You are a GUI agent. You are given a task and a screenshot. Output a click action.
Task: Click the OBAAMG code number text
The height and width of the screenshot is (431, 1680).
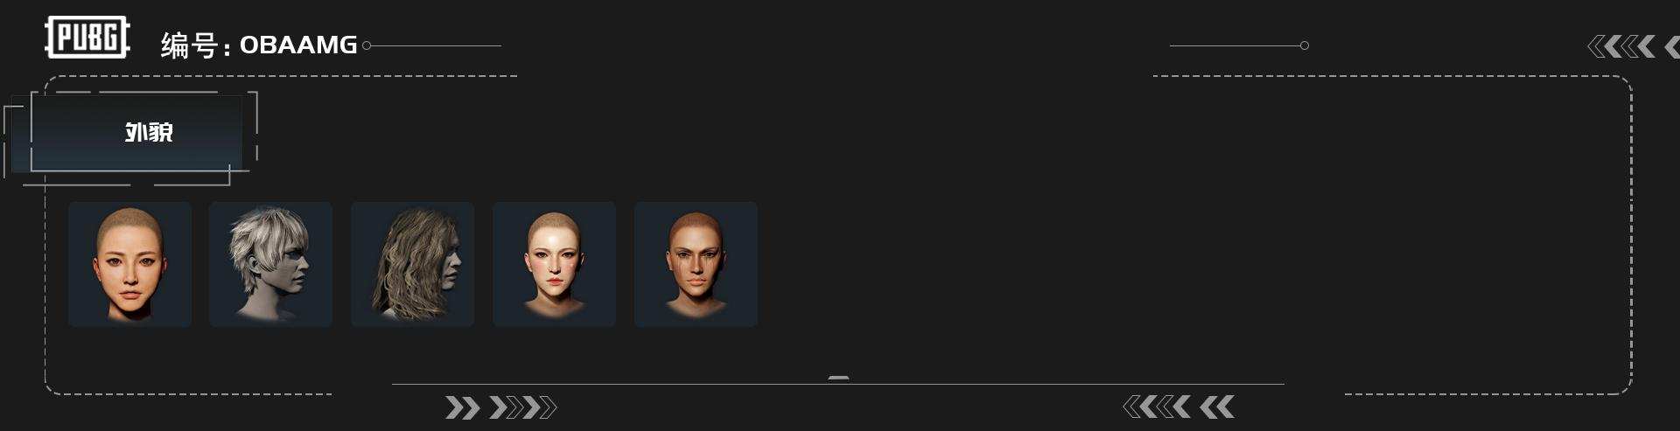298,45
